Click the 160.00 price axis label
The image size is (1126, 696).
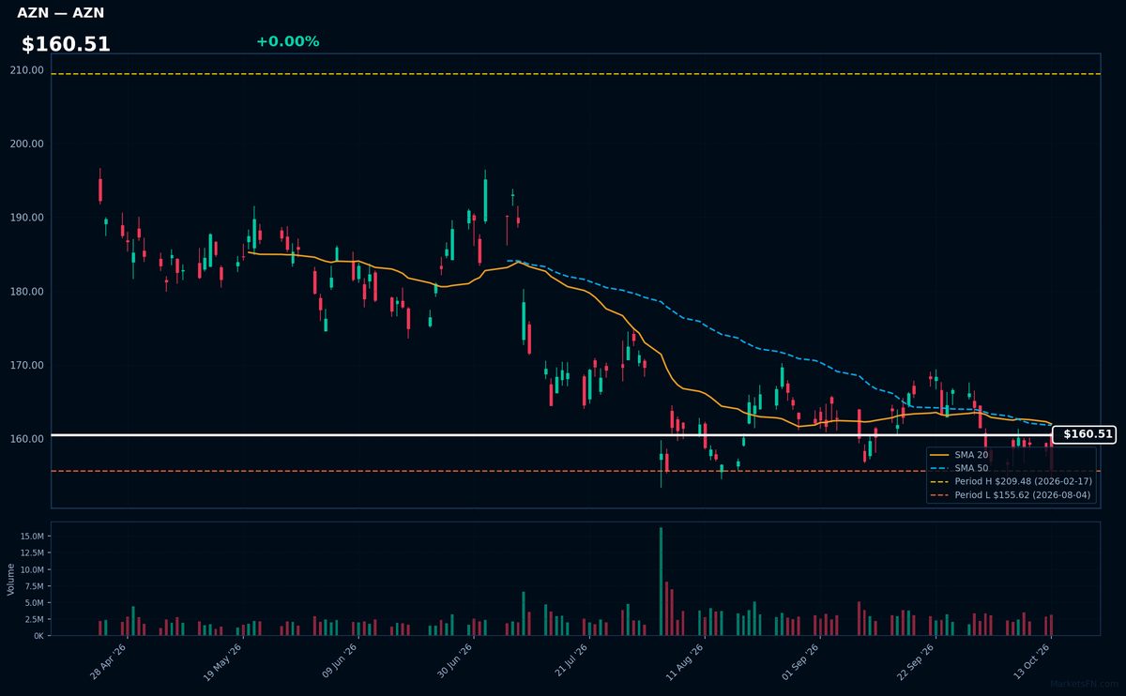click(27, 439)
